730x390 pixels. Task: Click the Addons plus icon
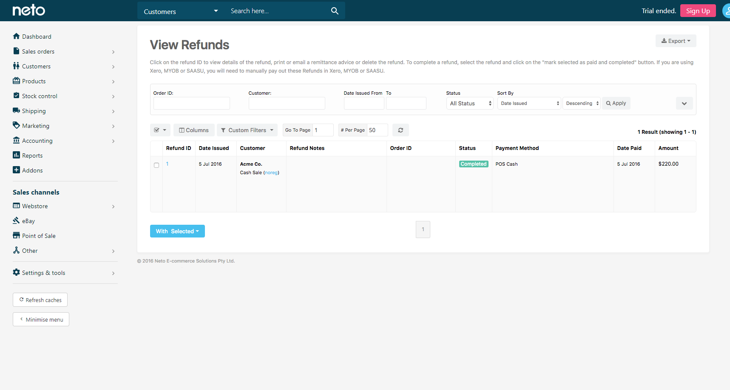click(x=16, y=170)
